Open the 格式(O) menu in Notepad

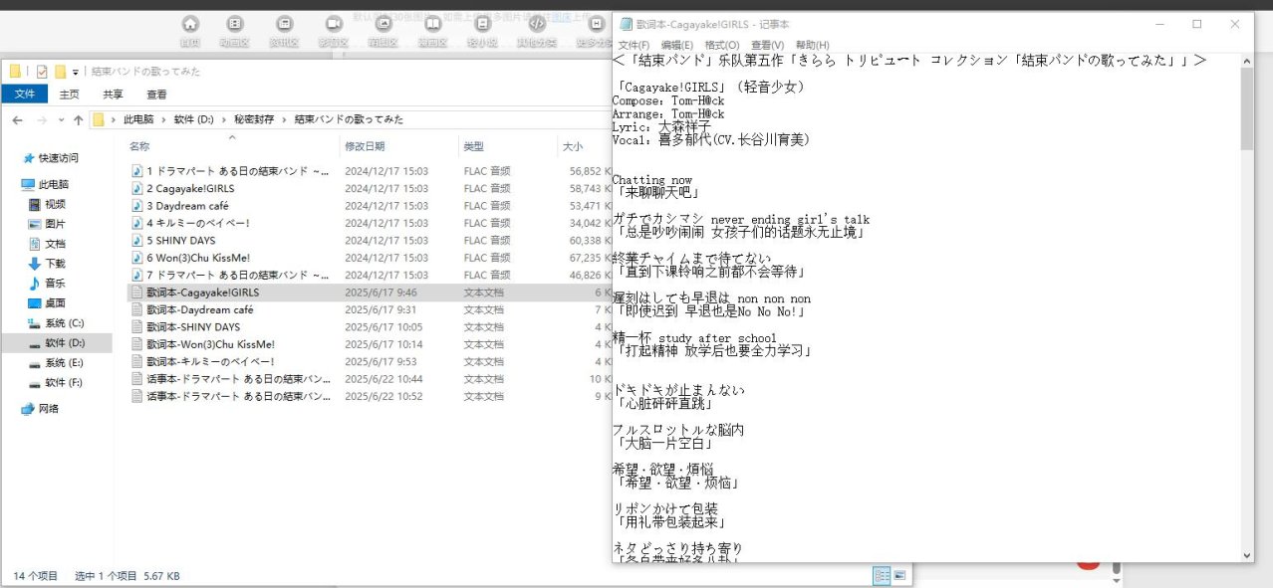(721, 45)
